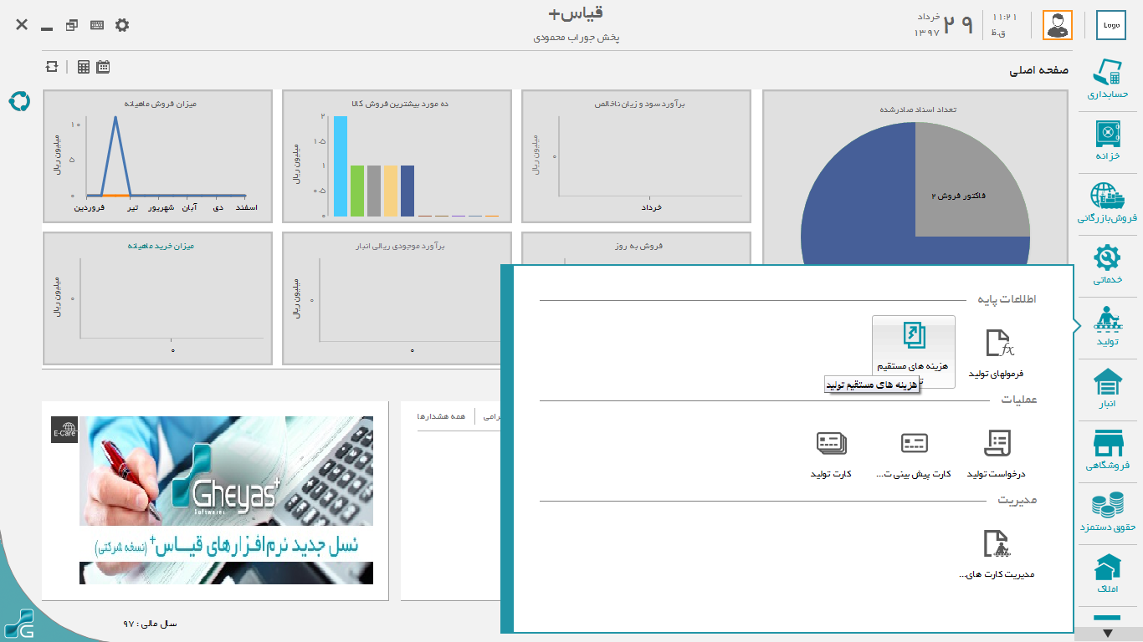Open the فروشگاهی store module
This screenshot has width=1143, height=642.
click(x=1109, y=451)
